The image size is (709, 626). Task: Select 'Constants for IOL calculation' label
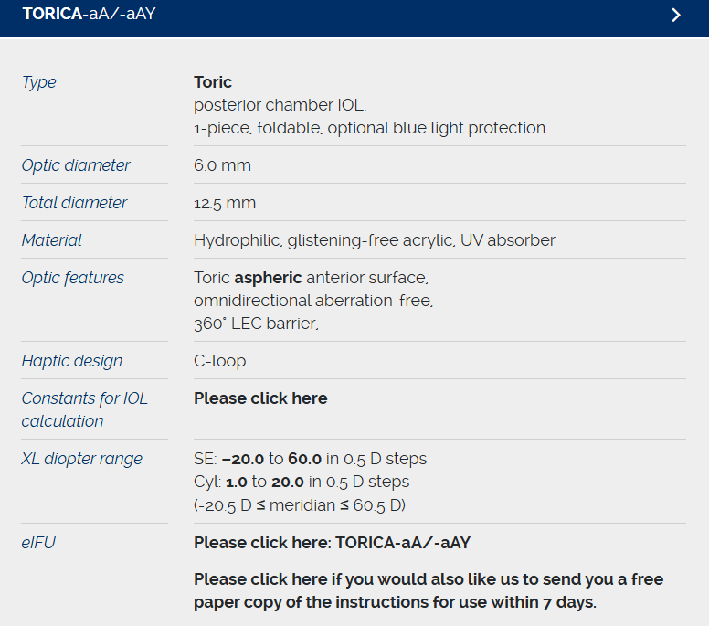(85, 409)
